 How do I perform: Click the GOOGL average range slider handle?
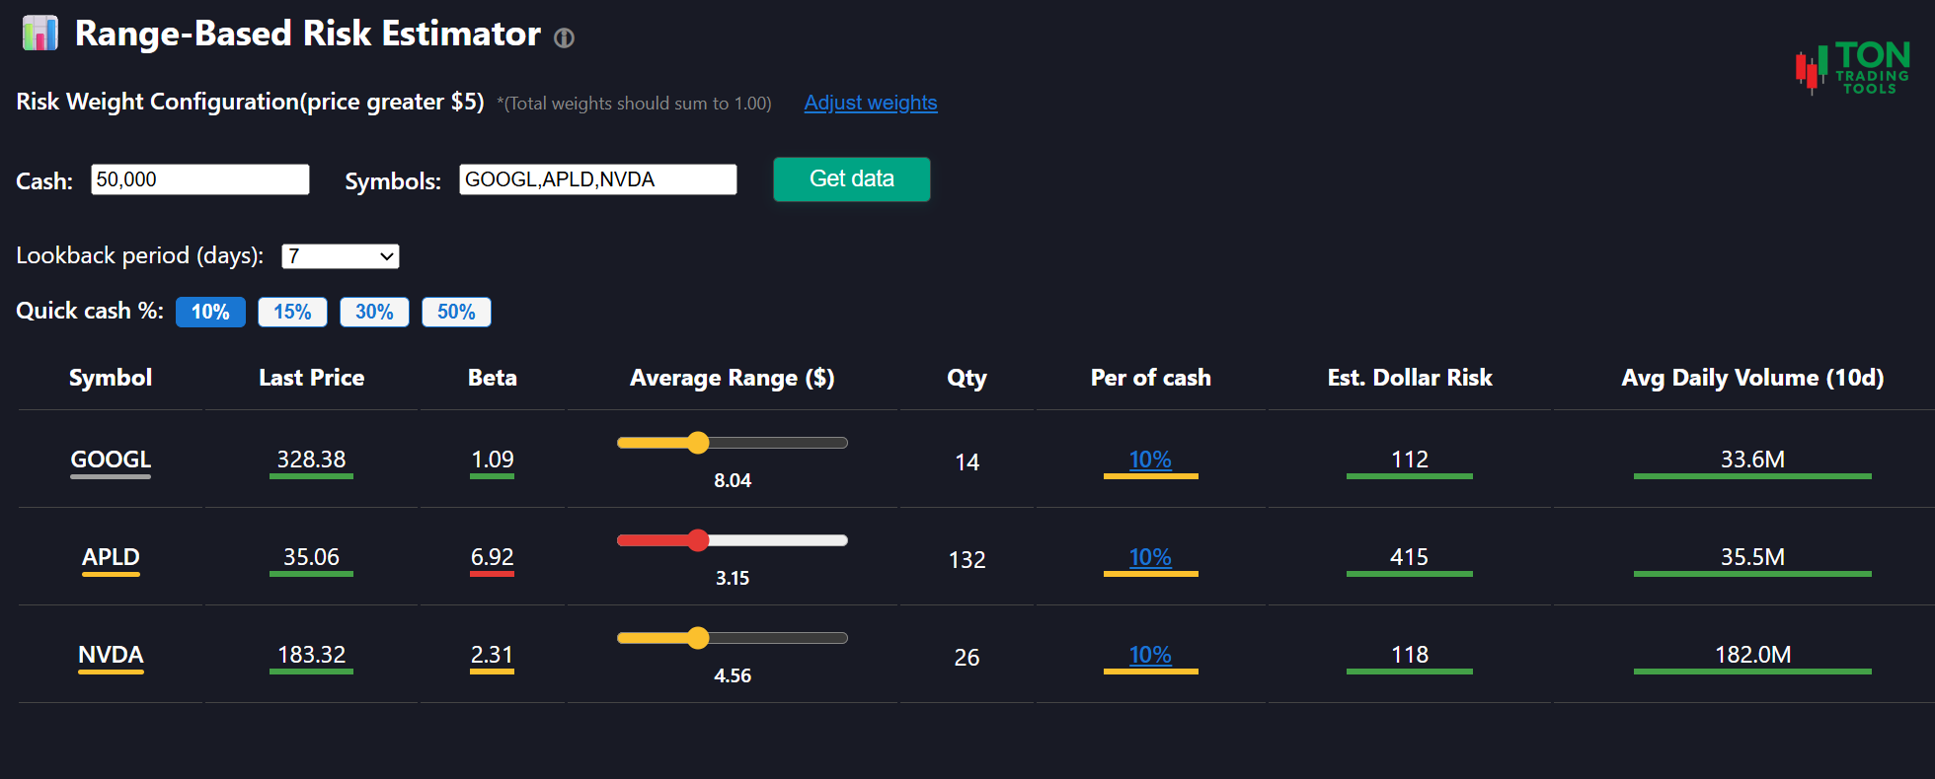[x=698, y=443]
